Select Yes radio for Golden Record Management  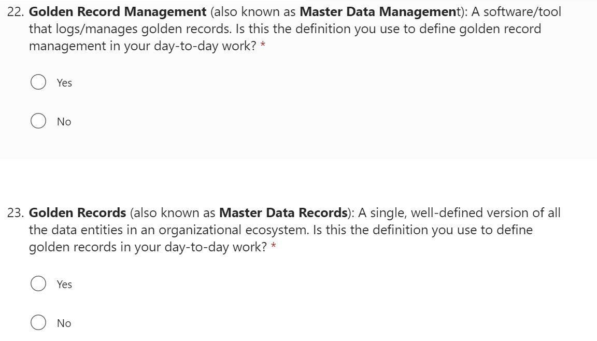click(x=38, y=83)
